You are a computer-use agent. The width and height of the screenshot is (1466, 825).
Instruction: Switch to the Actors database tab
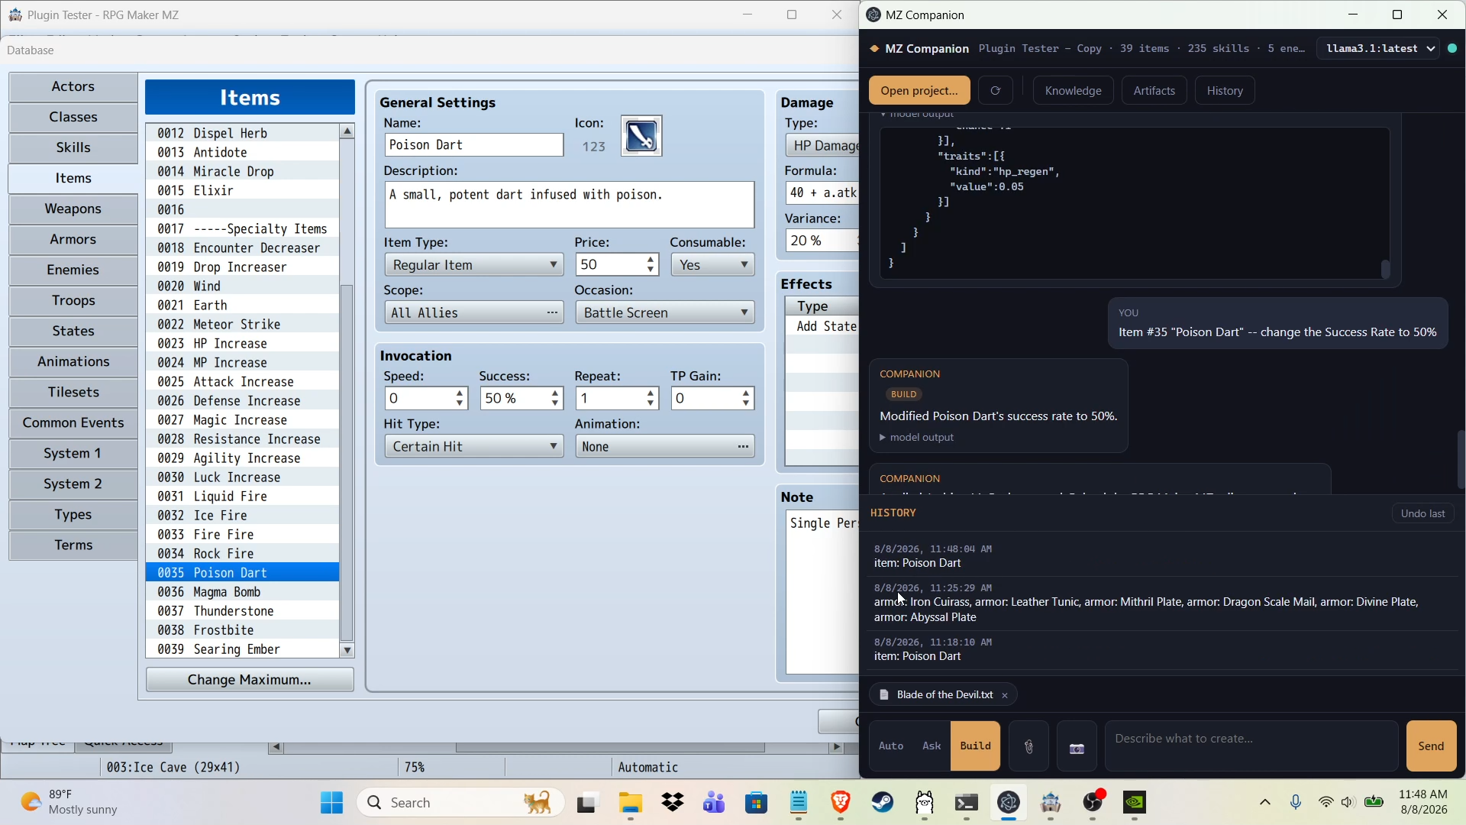tap(73, 87)
